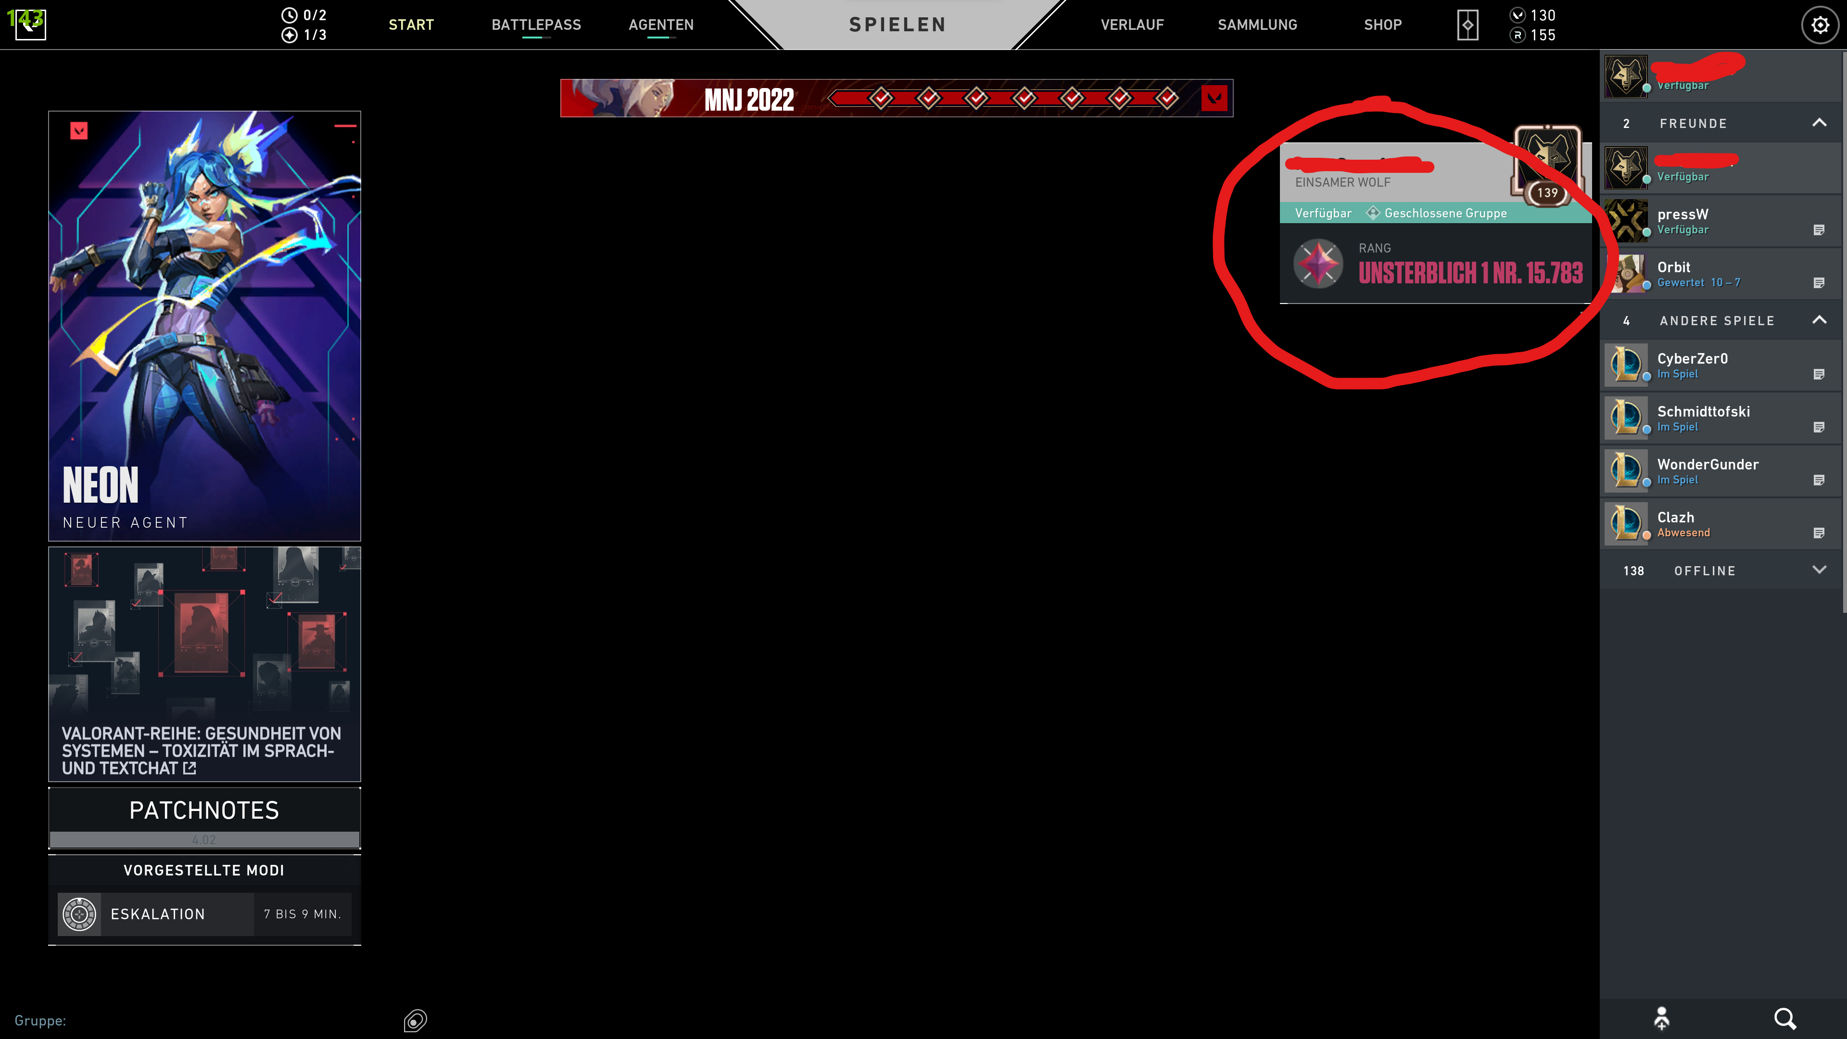Open the settings gear icon
1847x1039 pixels.
[1820, 25]
